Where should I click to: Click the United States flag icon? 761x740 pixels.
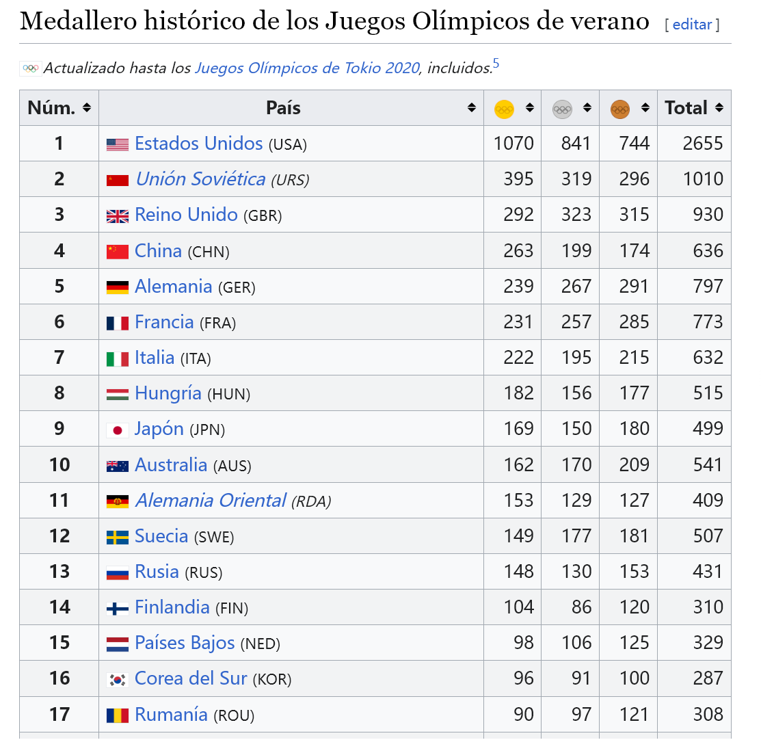[118, 145]
